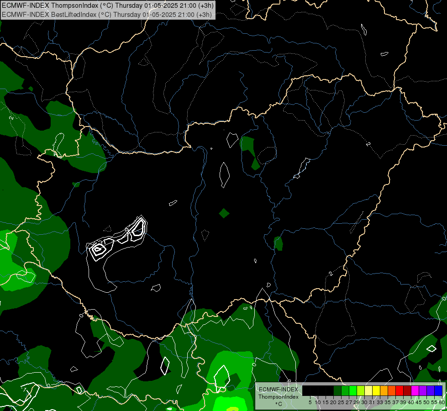
Task: Click the yellow-green 29-30 legend swatch
Action: click(x=361, y=390)
